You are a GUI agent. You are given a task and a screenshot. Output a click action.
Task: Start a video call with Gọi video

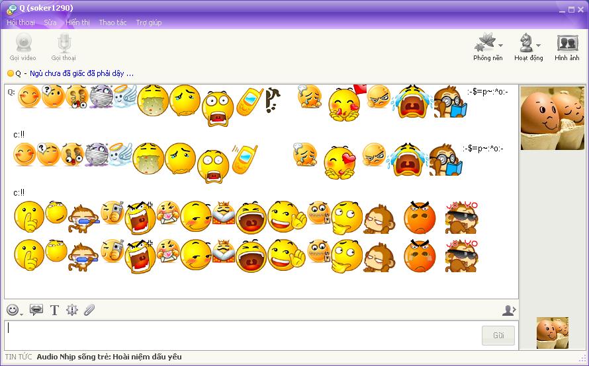coord(23,47)
